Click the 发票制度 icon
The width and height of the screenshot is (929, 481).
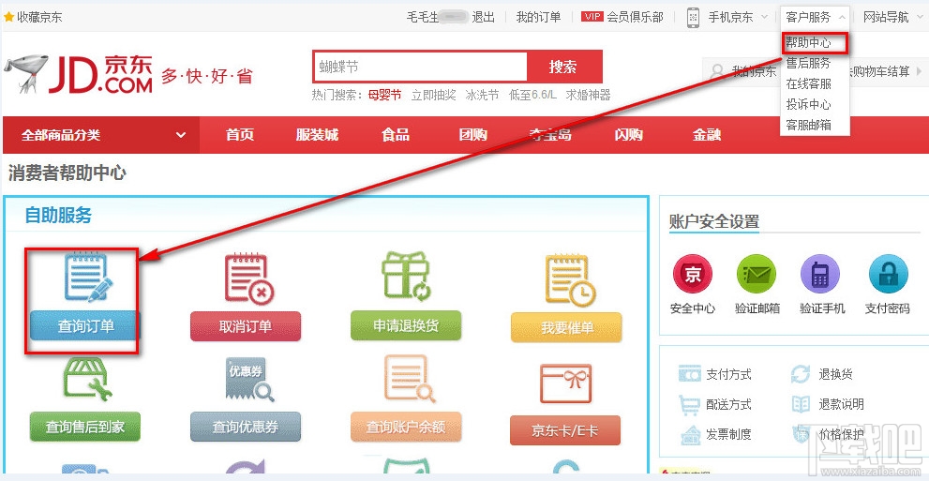click(690, 435)
